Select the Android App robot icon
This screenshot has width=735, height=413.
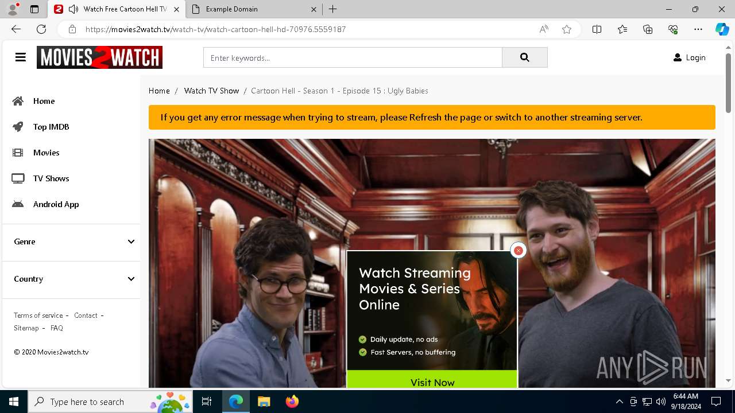tap(18, 204)
